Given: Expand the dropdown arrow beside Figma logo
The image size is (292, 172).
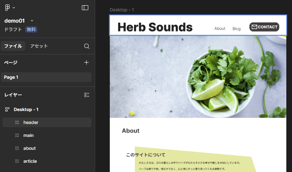Looking at the screenshot, I should click(14, 8).
